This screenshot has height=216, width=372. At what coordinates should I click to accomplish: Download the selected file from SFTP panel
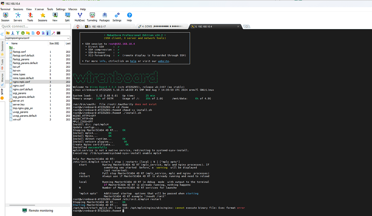coord(13,33)
